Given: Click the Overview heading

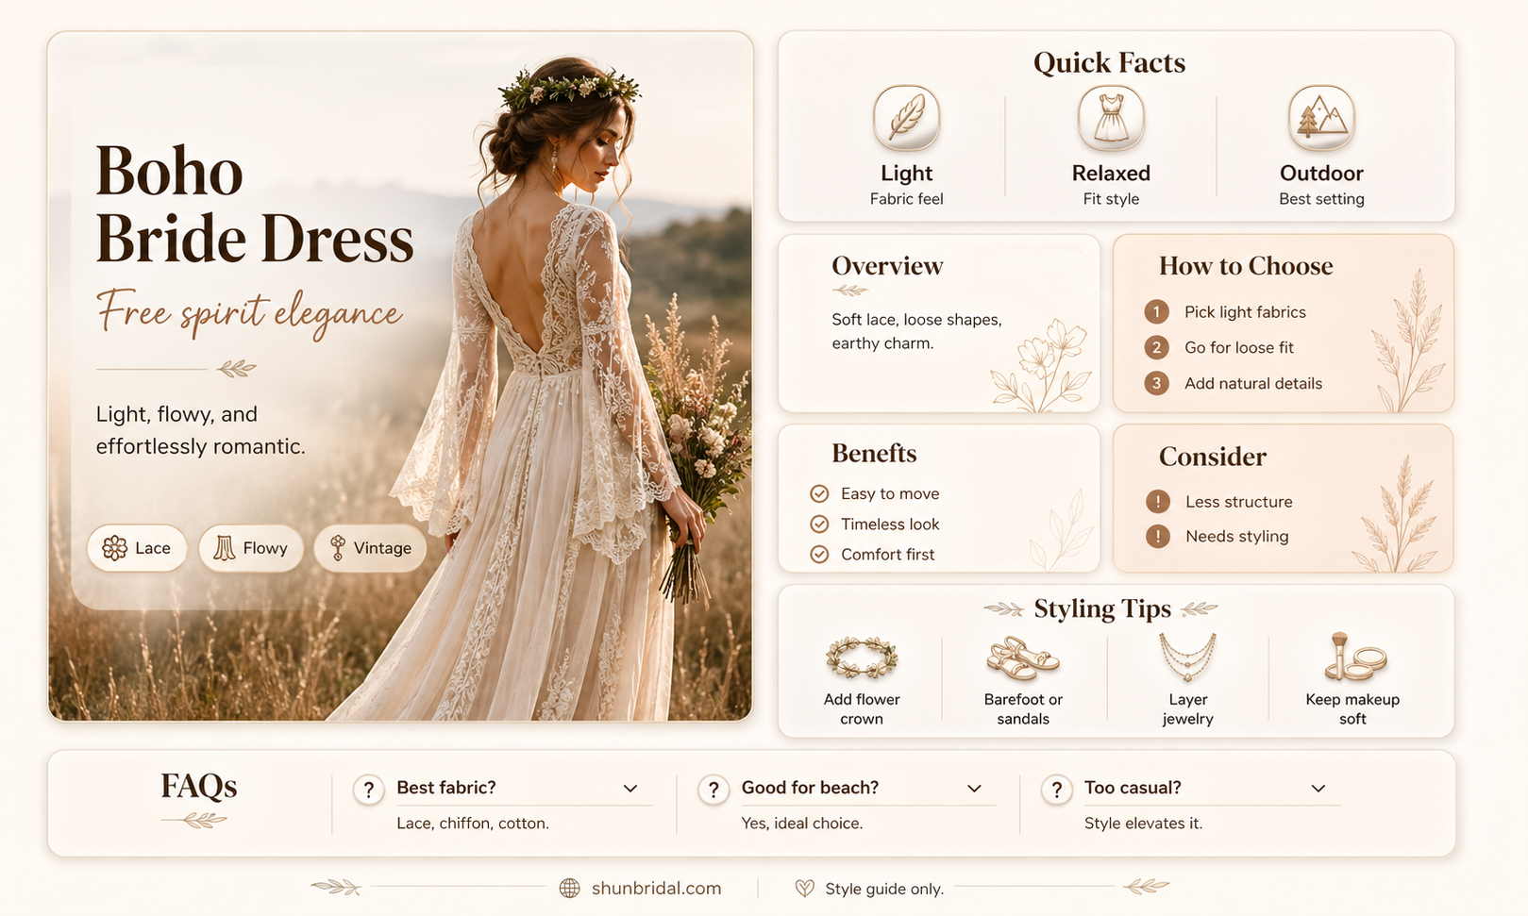Looking at the screenshot, I should (x=887, y=266).
